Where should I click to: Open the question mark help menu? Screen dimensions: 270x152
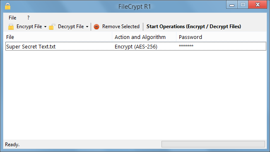point(28,18)
